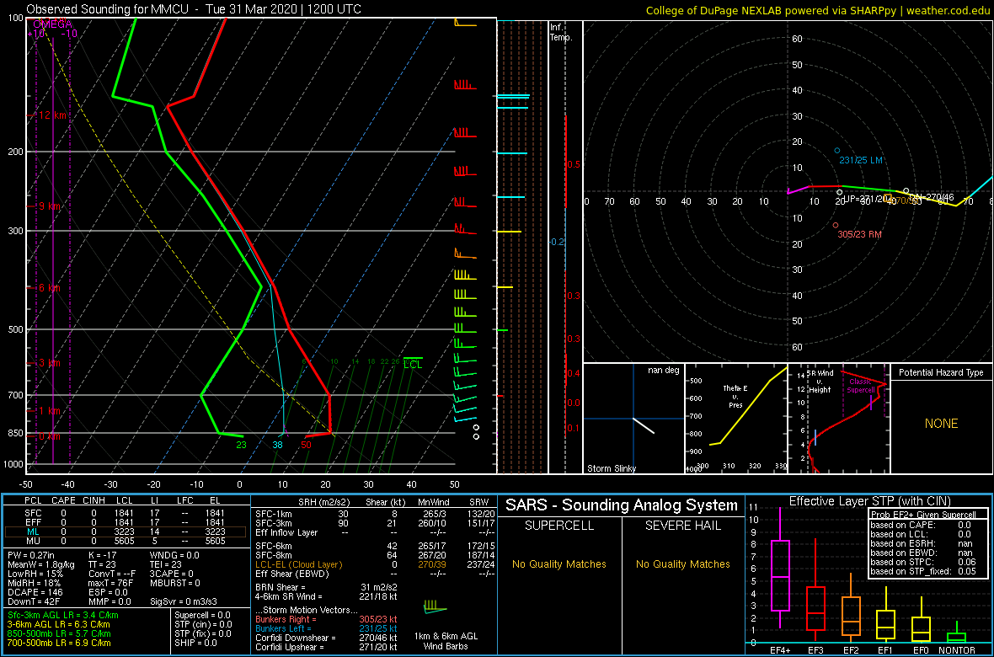Click the magenta EF4+ box plot

tap(779, 566)
